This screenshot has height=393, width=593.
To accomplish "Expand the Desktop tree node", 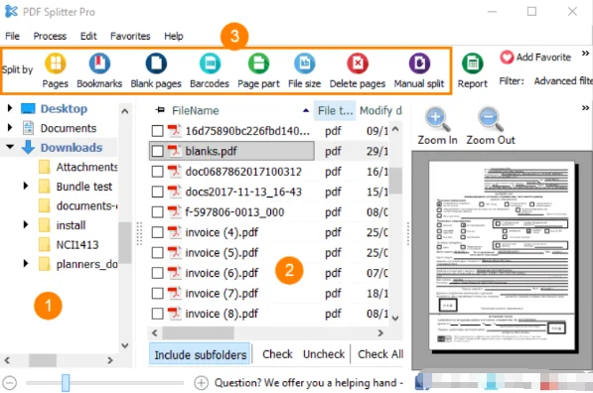I will click(10, 108).
